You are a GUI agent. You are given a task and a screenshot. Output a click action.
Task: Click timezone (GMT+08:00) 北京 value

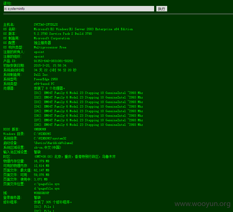click(x=75, y=157)
